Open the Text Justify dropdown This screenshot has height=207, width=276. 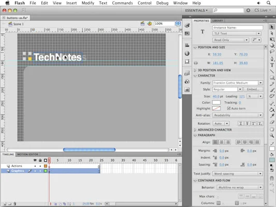point(238,173)
